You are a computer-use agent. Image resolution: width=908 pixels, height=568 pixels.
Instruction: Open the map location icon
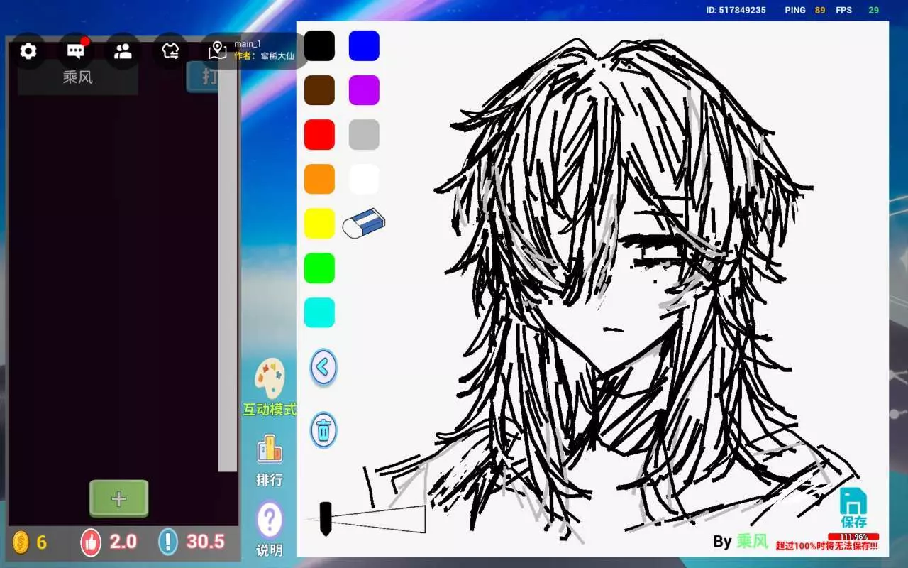click(x=217, y=51)
